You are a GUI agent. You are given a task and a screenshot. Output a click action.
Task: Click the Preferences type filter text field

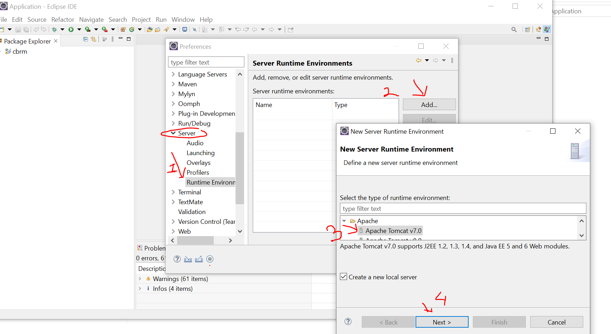point(206,62)
